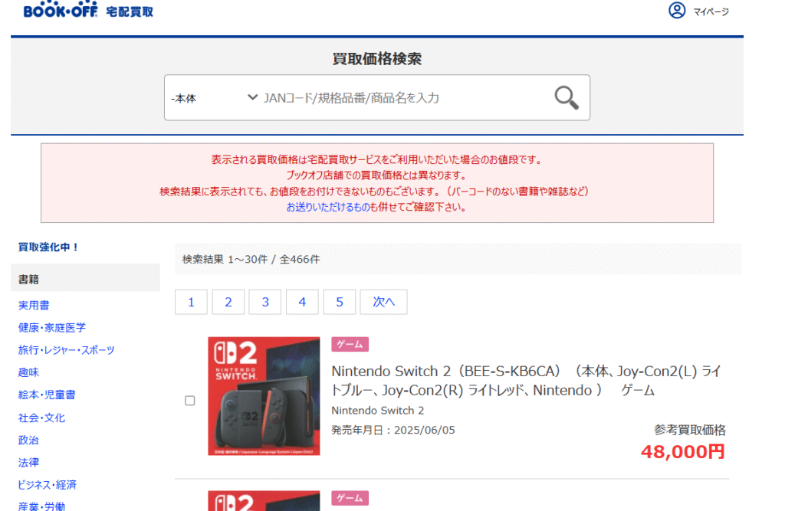Click the 書籍 sidebar heading
785x511 pixels.
(28, 280)
